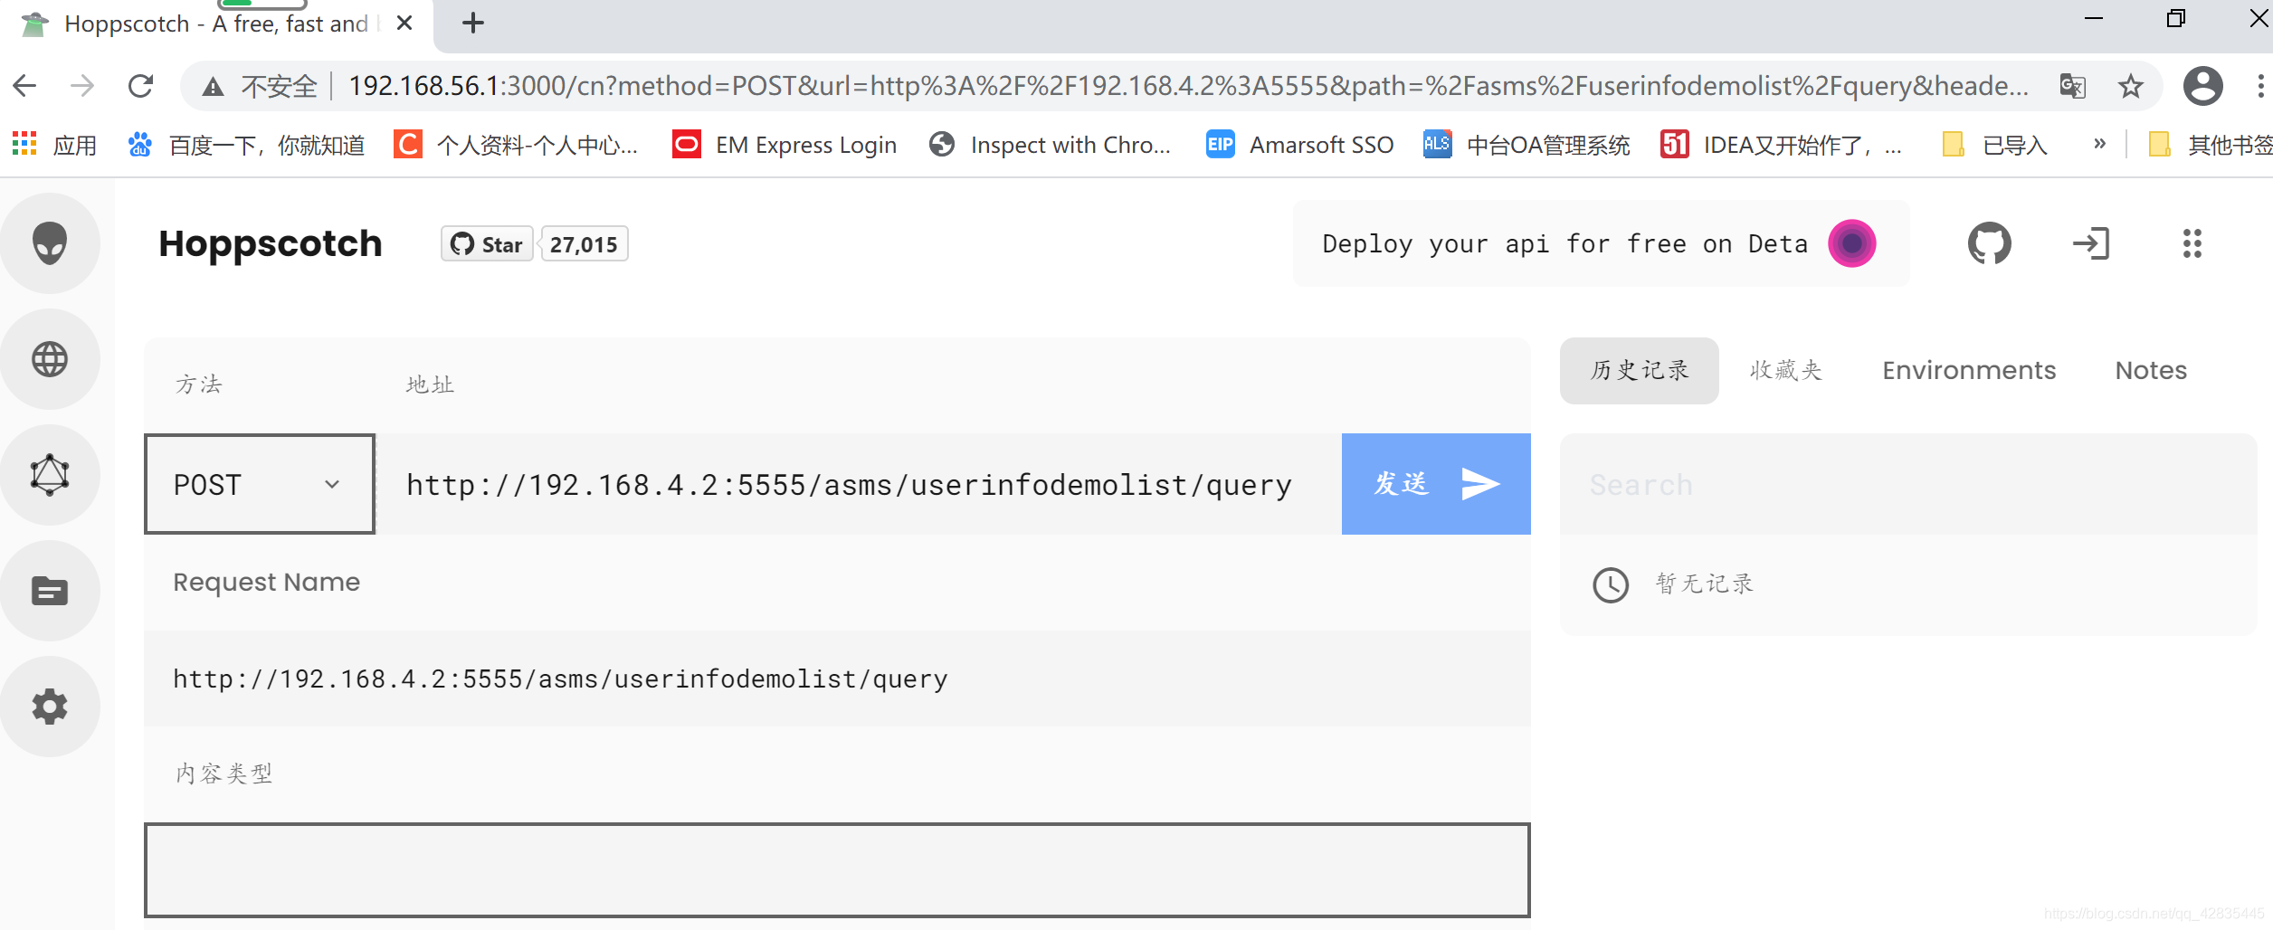Expand the POST method dropdown
The width and height of the screenshot is (2273, 930).
(x=260, y=484)
